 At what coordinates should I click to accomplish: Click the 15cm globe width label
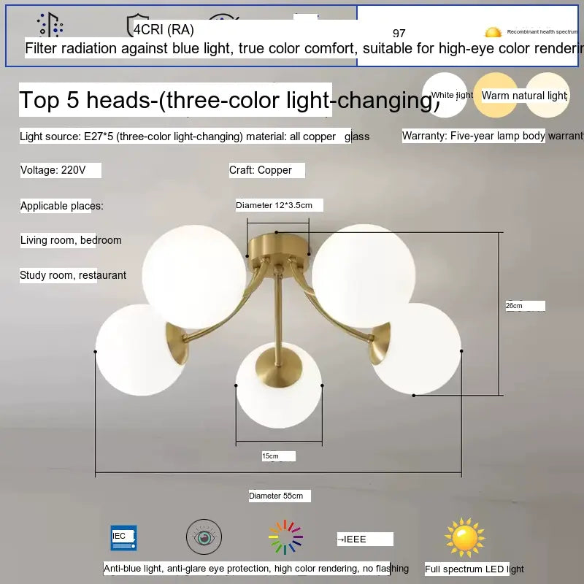pos(278,456)
